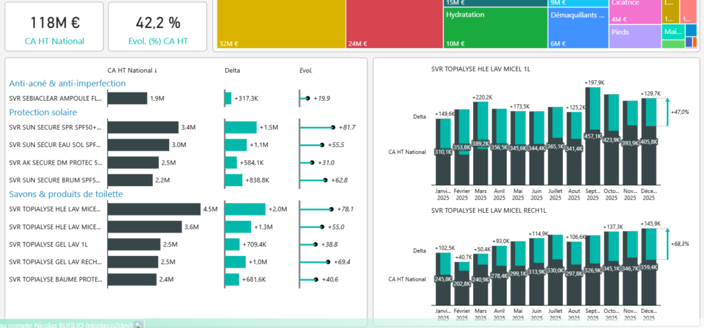Viewport: 704px width, 328px height.
Task: Select the purple Pieds treemap tile
Action: pos(634,36)
